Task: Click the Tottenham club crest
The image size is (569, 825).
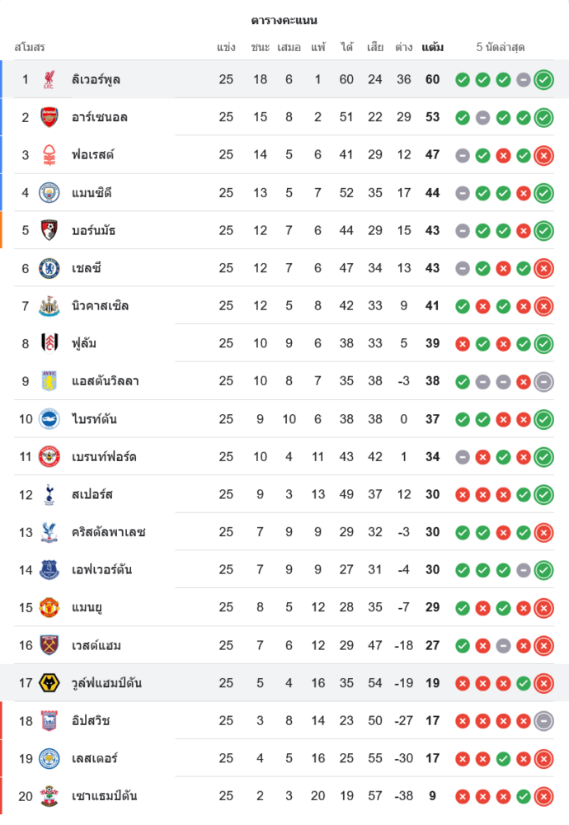Action: point(49,494)
